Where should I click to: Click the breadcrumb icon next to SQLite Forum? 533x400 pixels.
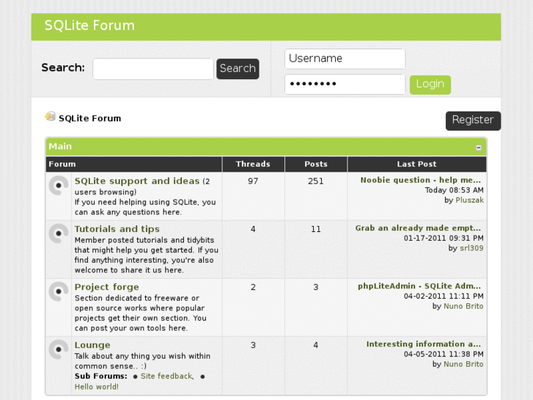click(x=50, y=117)
